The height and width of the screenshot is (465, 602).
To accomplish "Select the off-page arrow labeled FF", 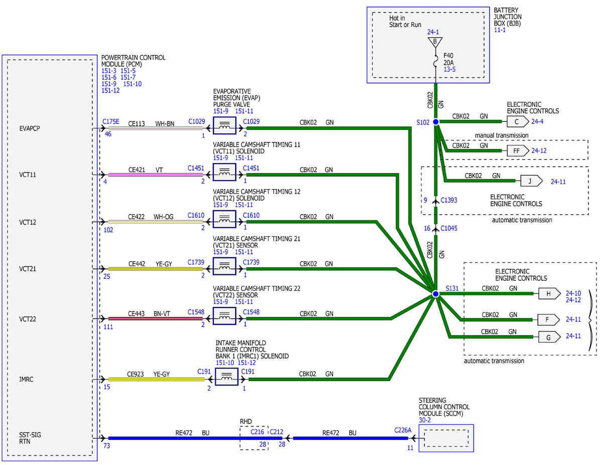I will (517, 150).
